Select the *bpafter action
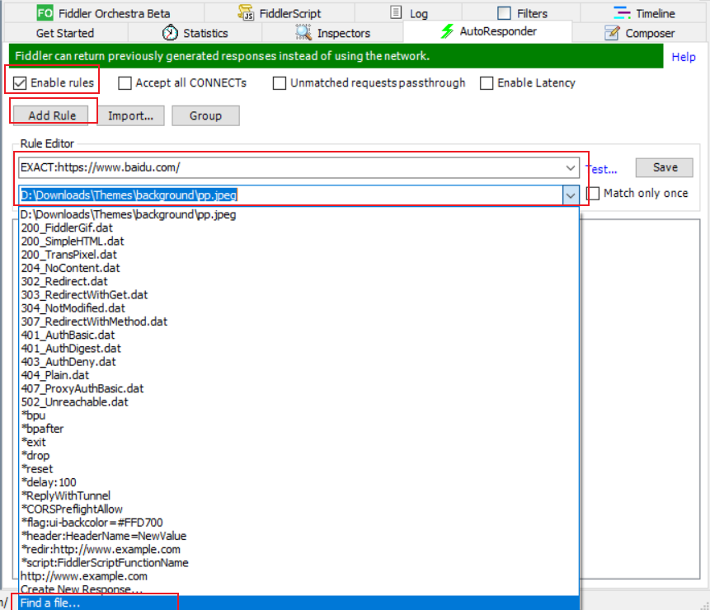Viewport: 710px width, 610px height. [299, 429]
